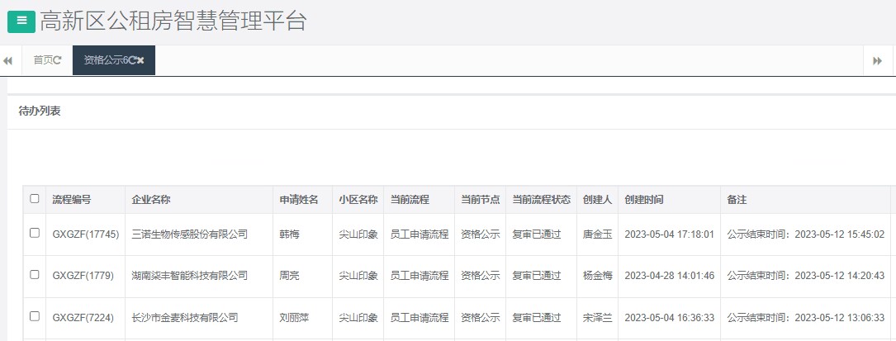Click the 企业名称 column header
This screenshot has width=896, height=341.
point(151,200)
